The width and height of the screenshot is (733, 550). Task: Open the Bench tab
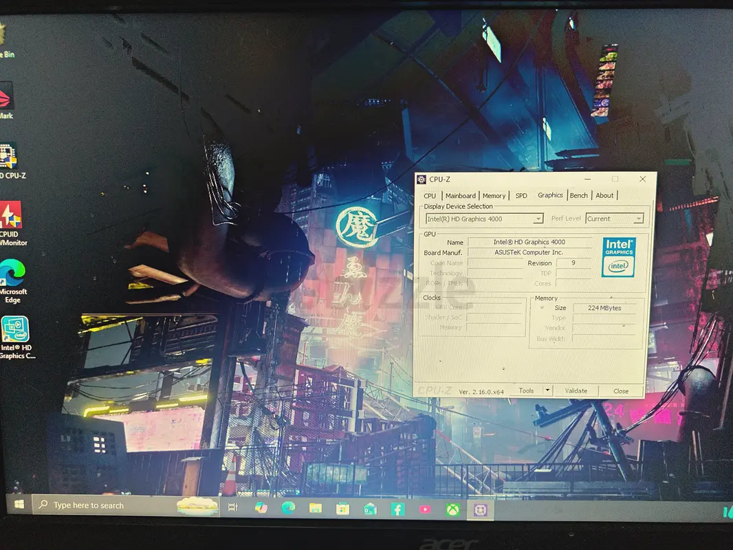tap(579, 195)
